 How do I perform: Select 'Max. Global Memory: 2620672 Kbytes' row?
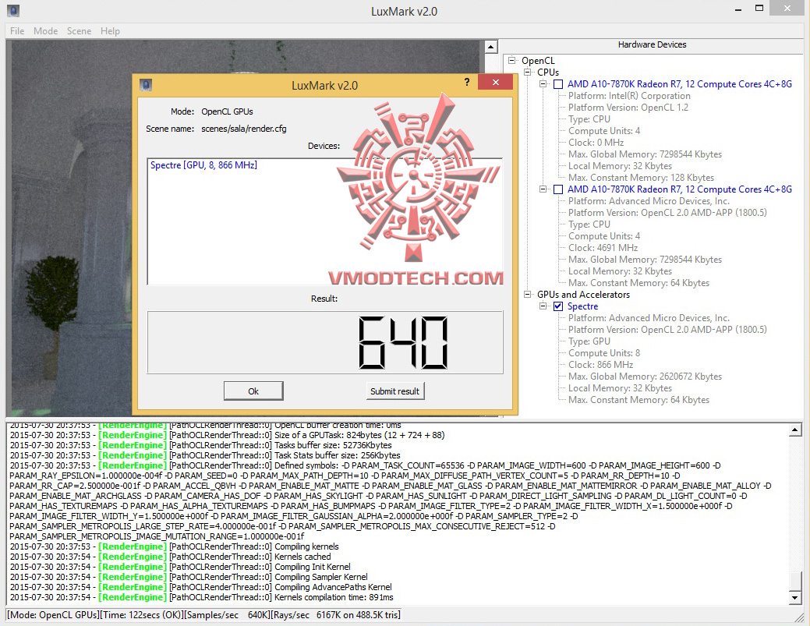coord(645,377)
